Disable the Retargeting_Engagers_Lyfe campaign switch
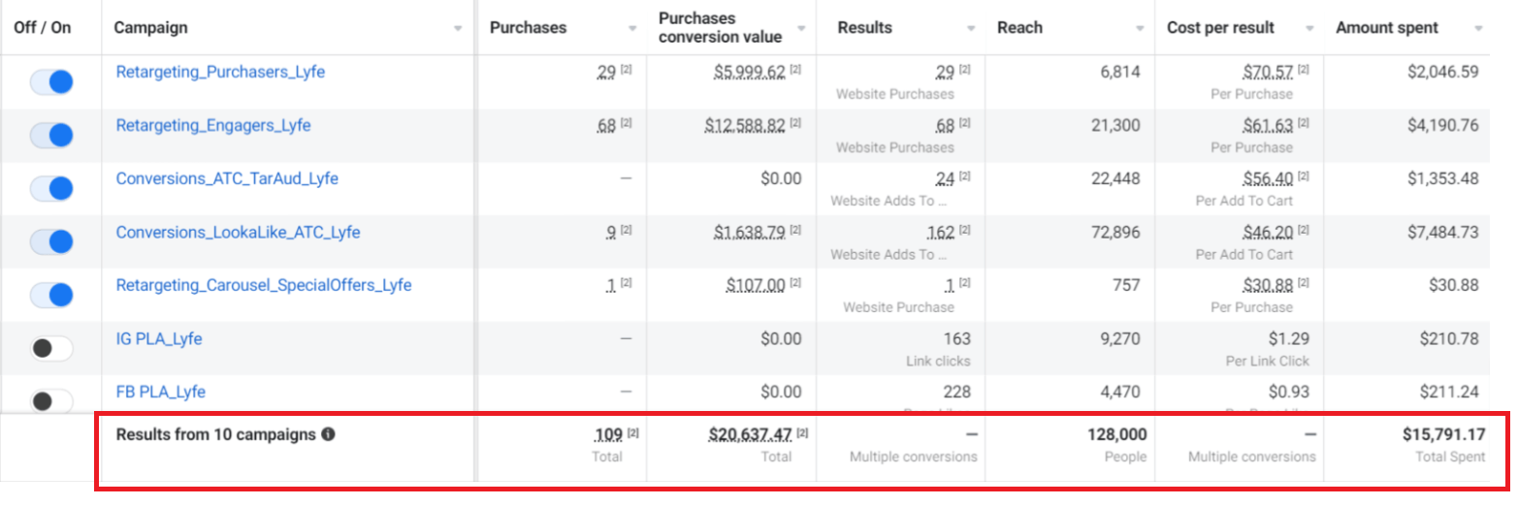The image size is (1518, 506). [51, 136]
